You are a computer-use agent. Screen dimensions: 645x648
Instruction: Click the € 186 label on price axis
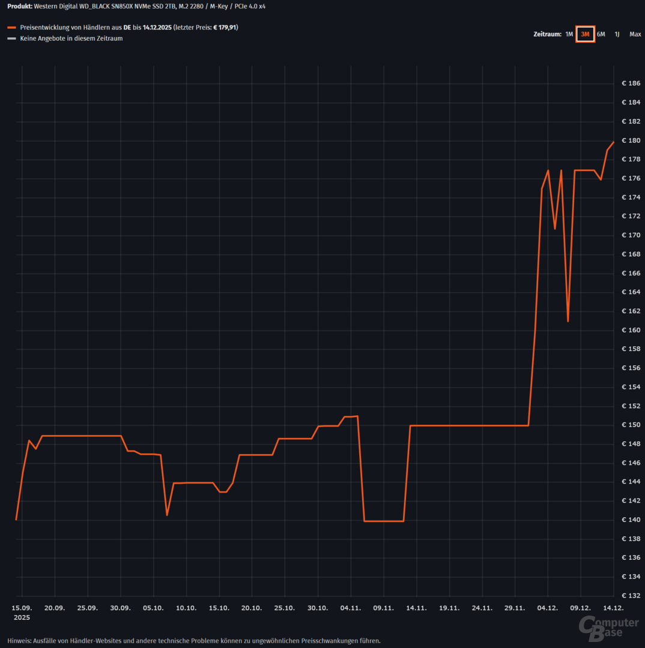click(x=631, y=83)
